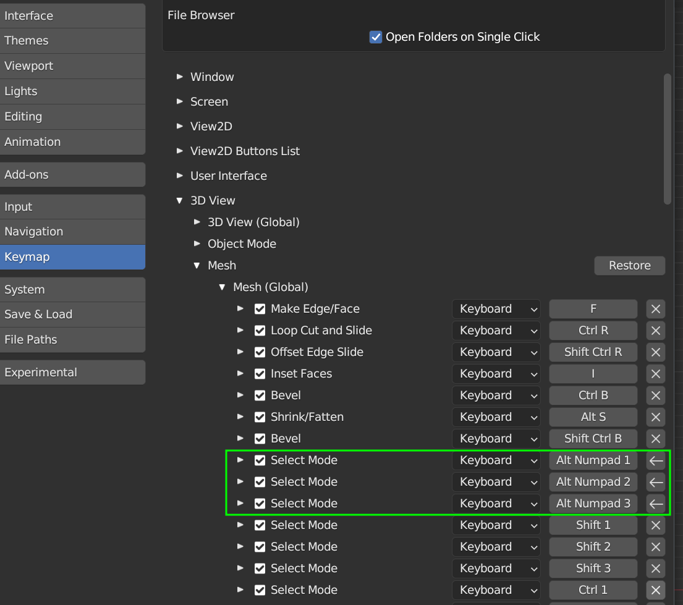This screenshot has width=683, height=605.
Task: Uncheck the Loop Cut and Slide entry
Action: click(260, 331)
